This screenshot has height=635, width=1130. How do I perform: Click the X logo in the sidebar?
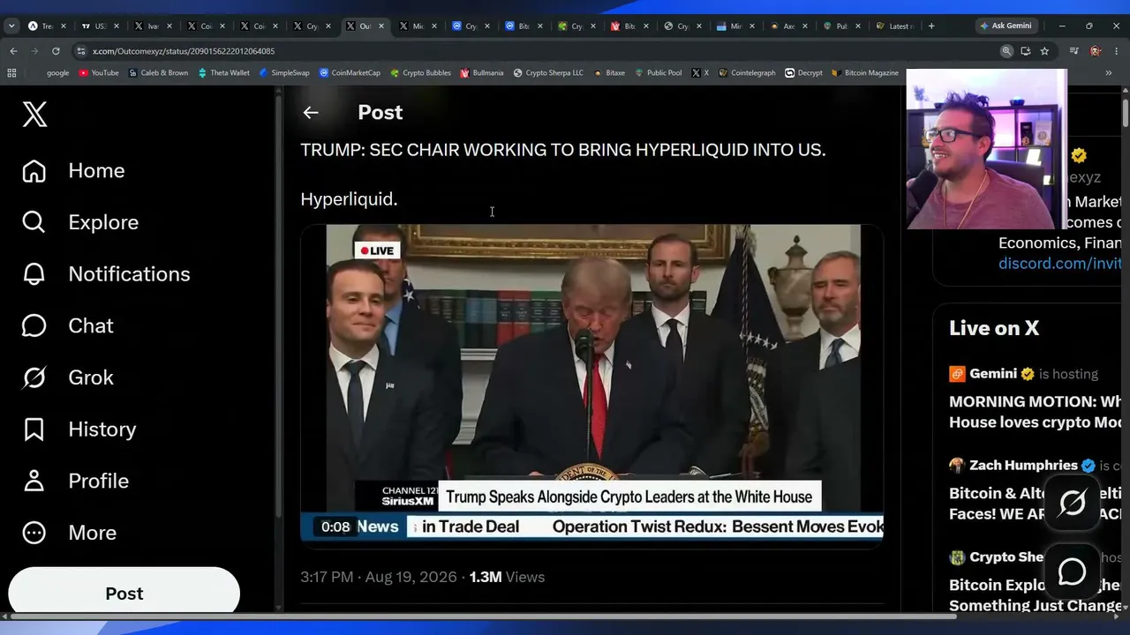pos(34,114)
